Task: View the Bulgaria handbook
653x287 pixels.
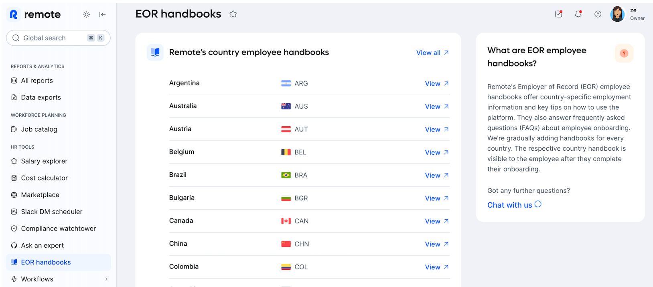Action: pos(437,198)
